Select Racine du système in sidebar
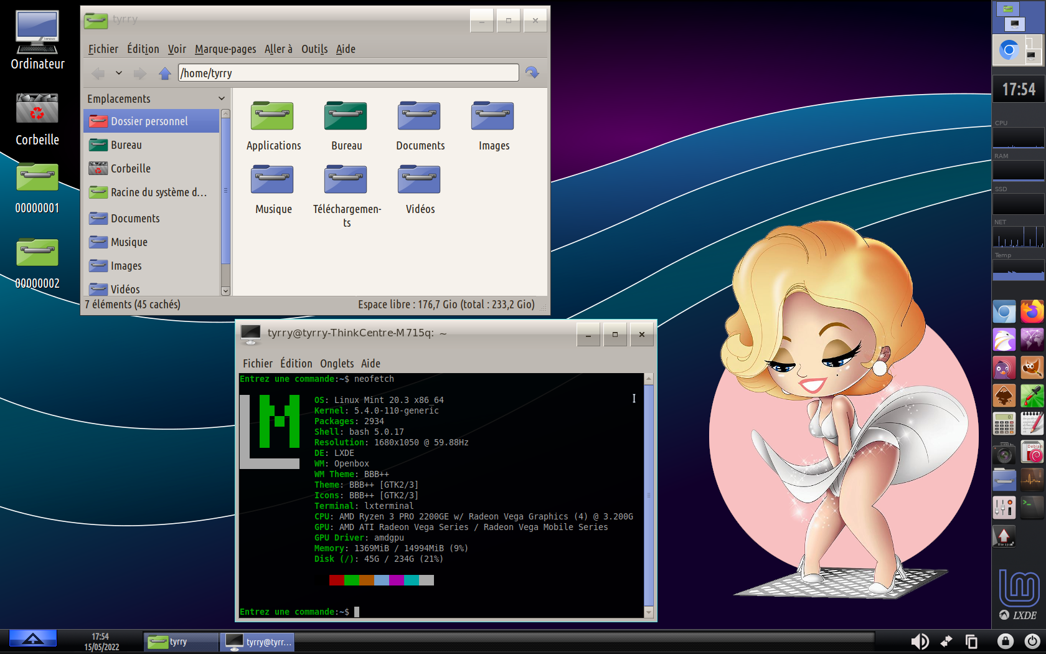The image size is (1046, 654). point(151,192)
